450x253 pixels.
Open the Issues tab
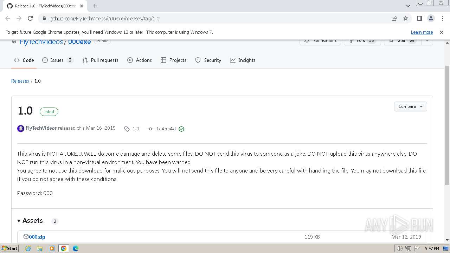tap(58, 60)
